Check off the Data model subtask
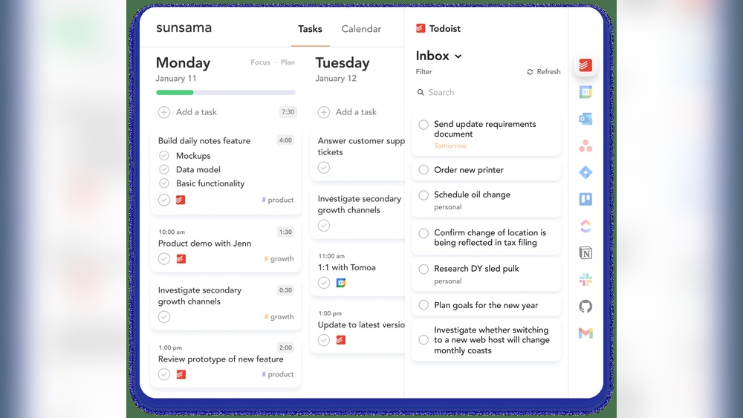The height and width of the screenshot is (418, 743). pyautogui.click(x=164, y=169)
